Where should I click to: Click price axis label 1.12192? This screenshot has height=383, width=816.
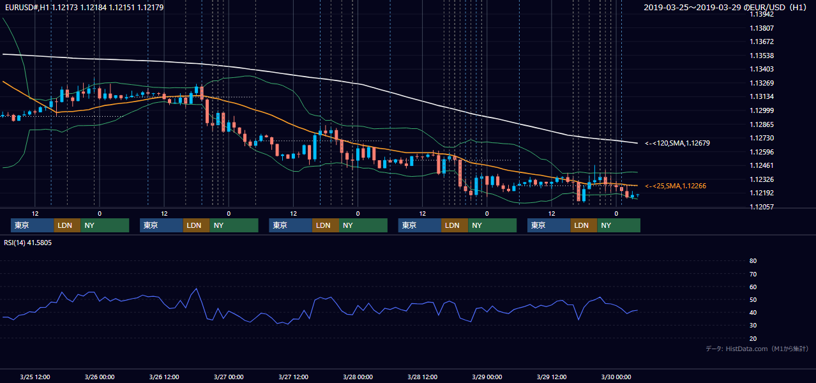click(762, 193)
